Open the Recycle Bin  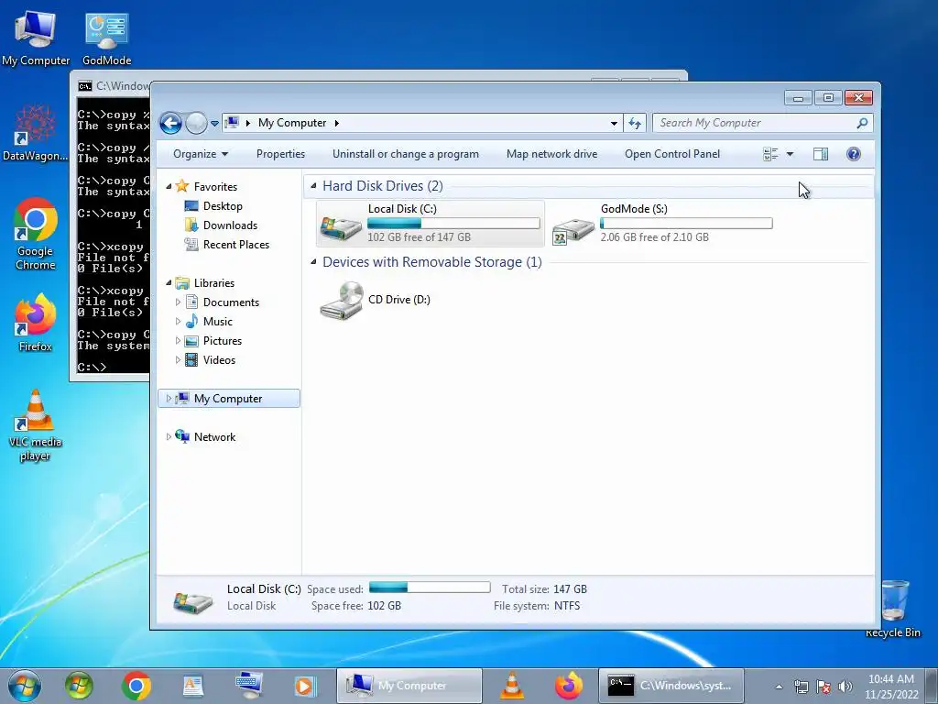pos(893,609)
